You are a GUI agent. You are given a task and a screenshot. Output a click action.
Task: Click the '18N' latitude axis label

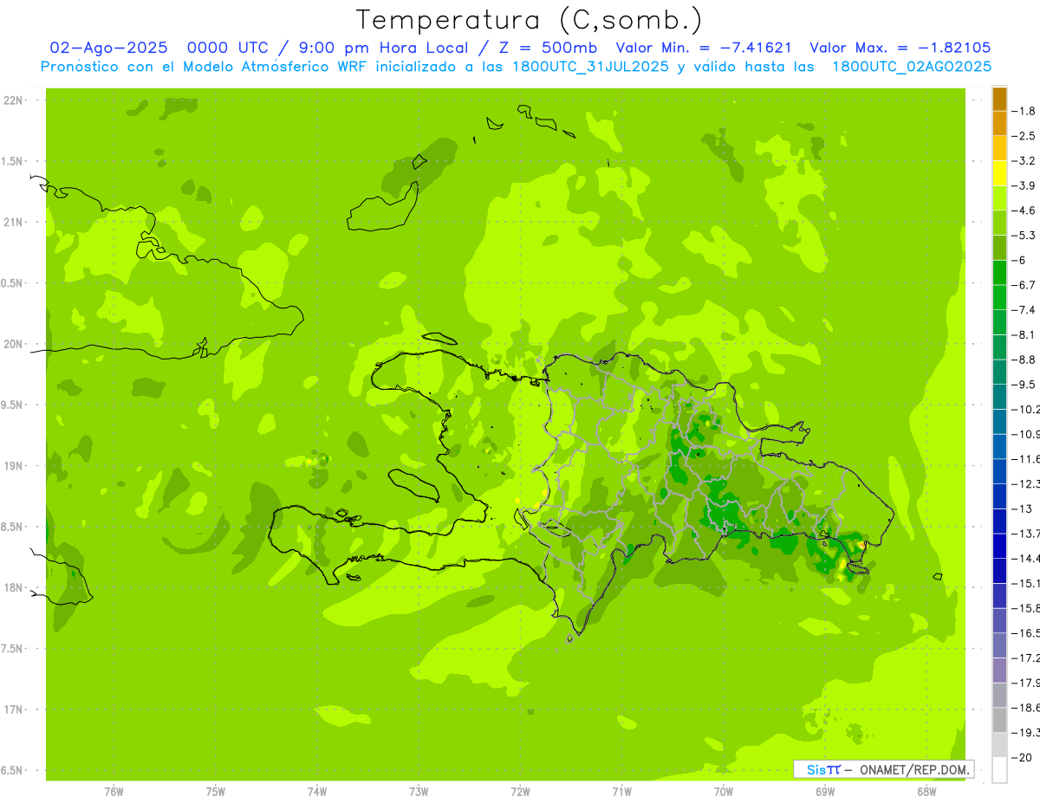click(x=14, y=587)
